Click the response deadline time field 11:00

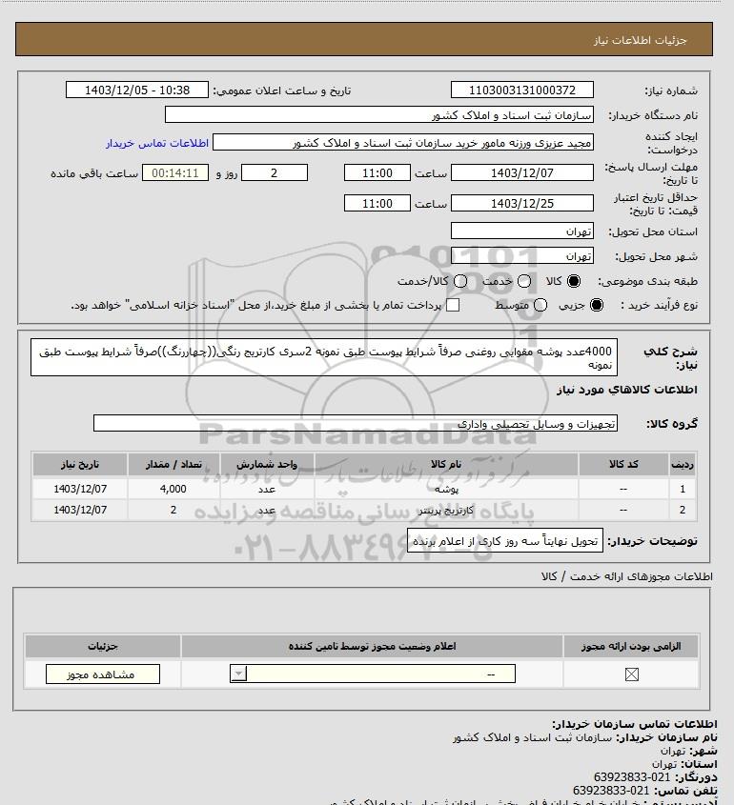(x=377, y=173)
